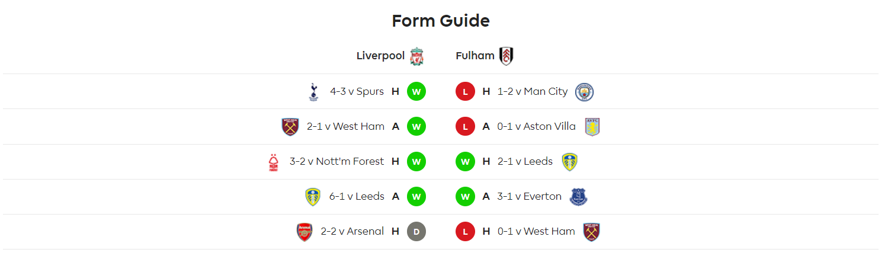Screen dimensions: 891x259
Task: Click the Aston Villa crest icon
Action: (x=592, y=127)
